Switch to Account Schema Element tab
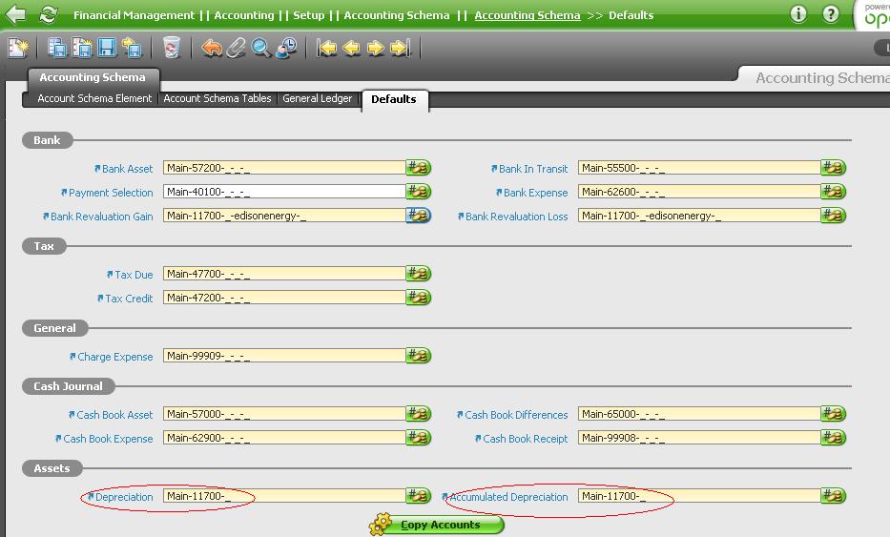890x537 pixels. [x=94, y=98]
